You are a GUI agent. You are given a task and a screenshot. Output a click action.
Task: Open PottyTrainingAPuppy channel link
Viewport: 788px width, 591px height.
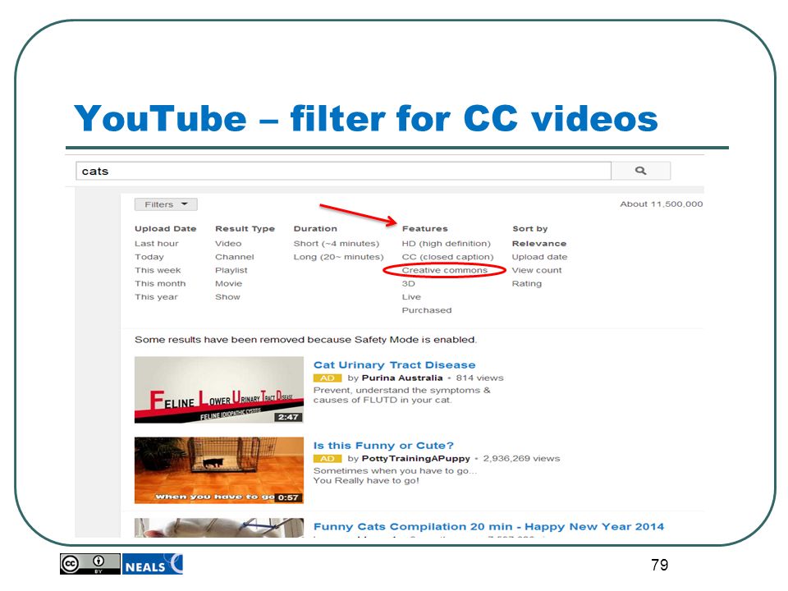coord(415,459)
